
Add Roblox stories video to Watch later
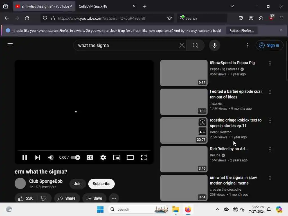click(202, 123)
